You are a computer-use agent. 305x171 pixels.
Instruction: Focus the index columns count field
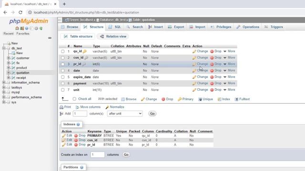click(97, 155)
